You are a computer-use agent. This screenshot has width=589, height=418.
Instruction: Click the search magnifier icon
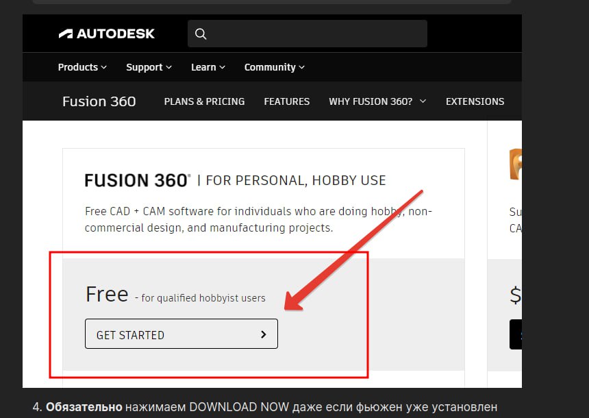(x=201, y=34)
